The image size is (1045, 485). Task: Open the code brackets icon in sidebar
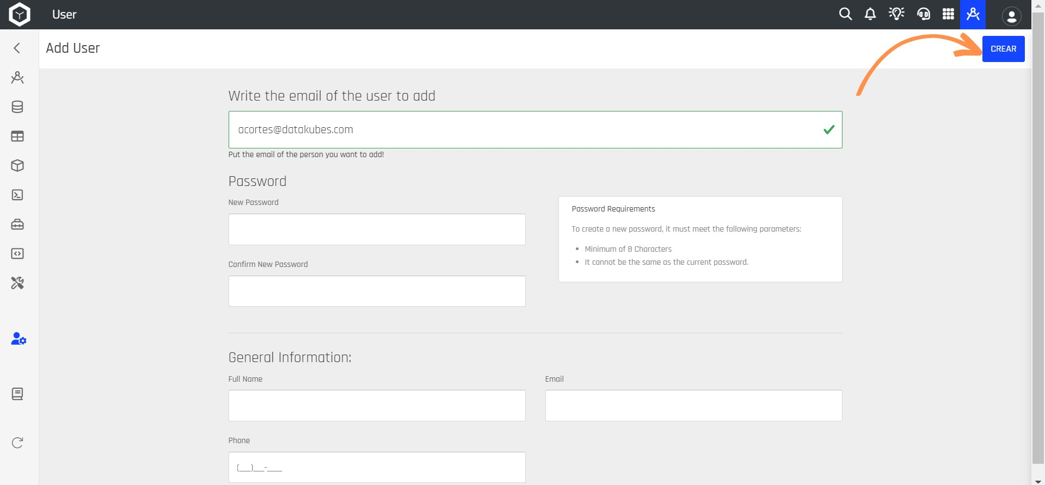click(17, 254)
